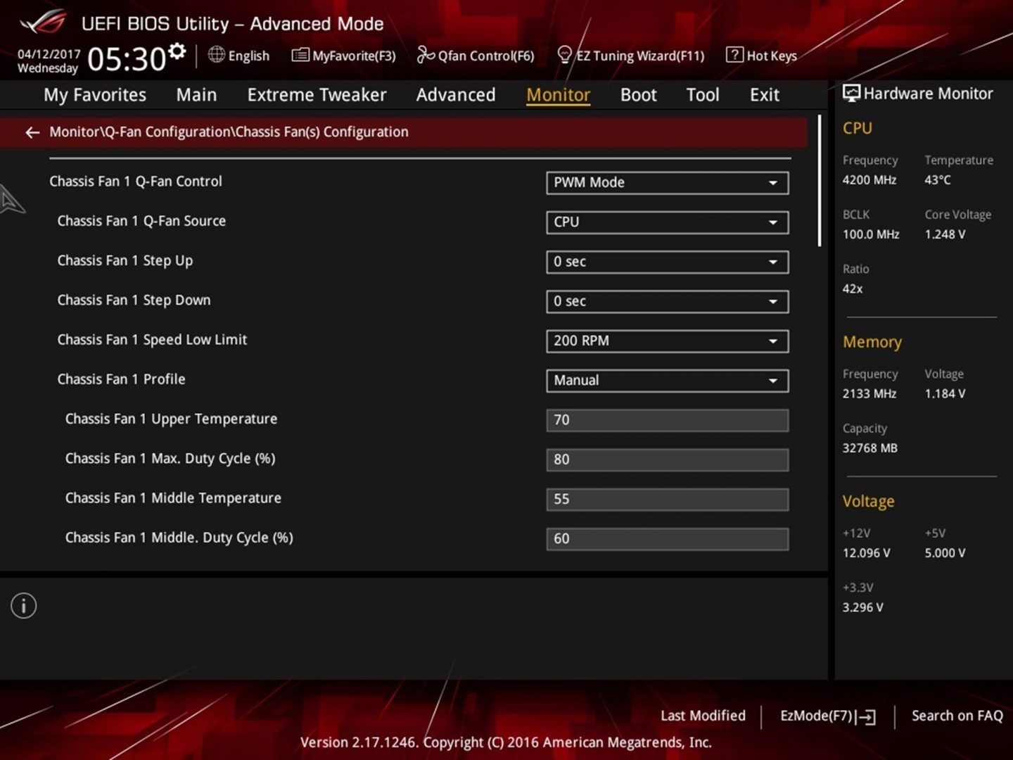Viewport: 1013px width, 760px height.
Task: Click the ROG logo in the header
Action: (44, 23)
